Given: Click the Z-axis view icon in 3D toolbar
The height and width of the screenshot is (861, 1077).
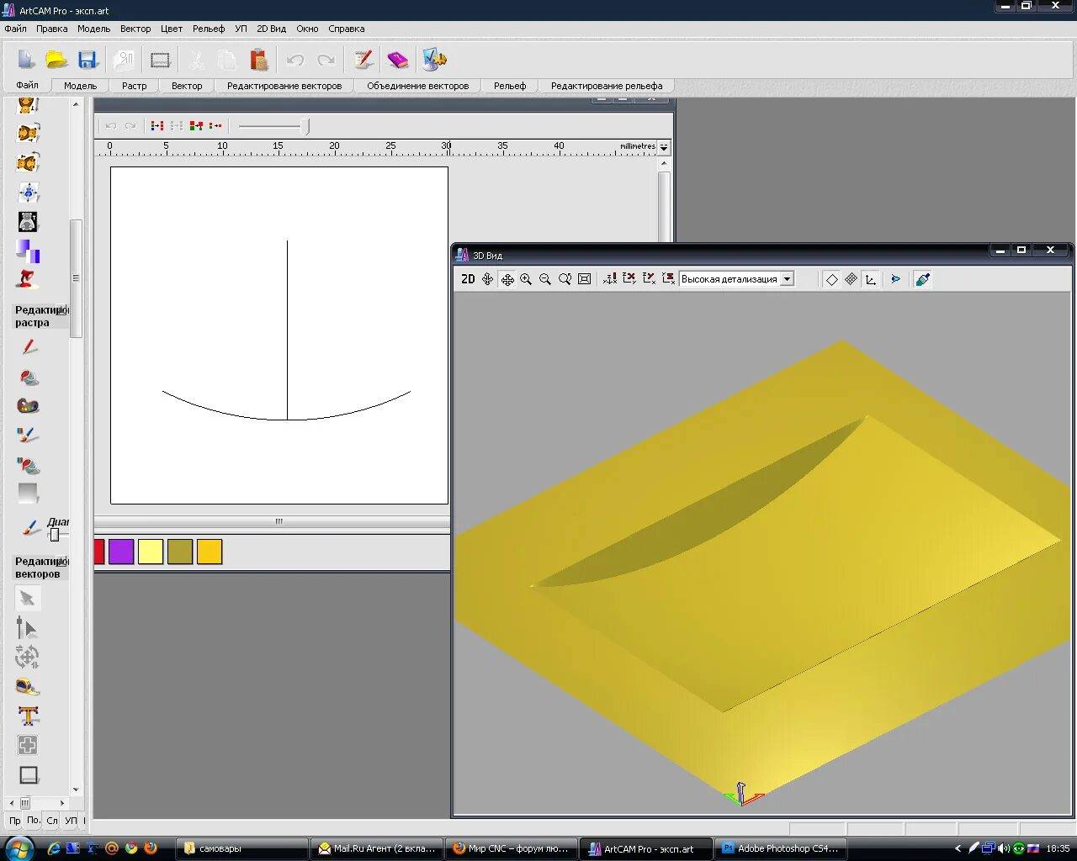Looking at the screenshot, I should tap(669, 278).
